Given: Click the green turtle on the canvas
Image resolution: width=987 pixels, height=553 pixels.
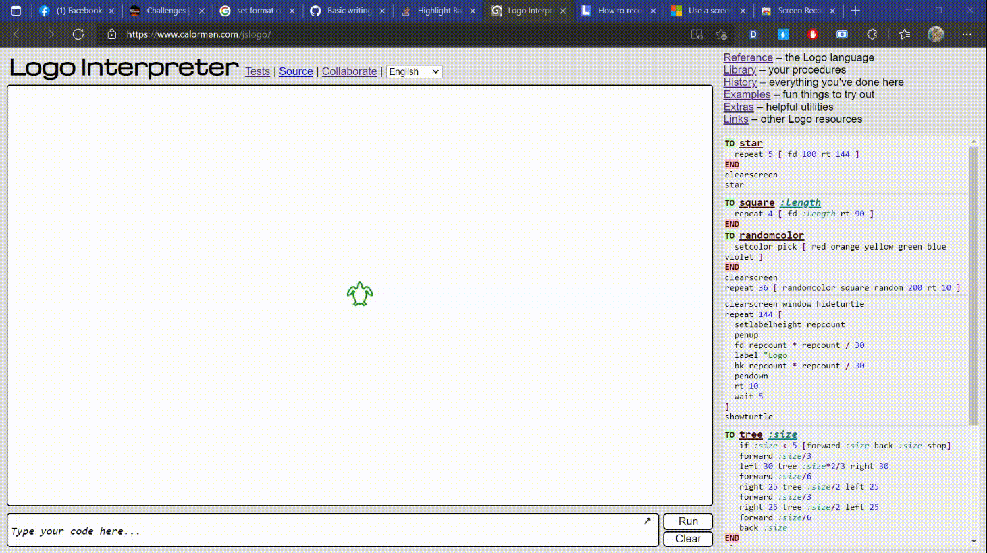Looking at the screenshot, I should 360,294.
